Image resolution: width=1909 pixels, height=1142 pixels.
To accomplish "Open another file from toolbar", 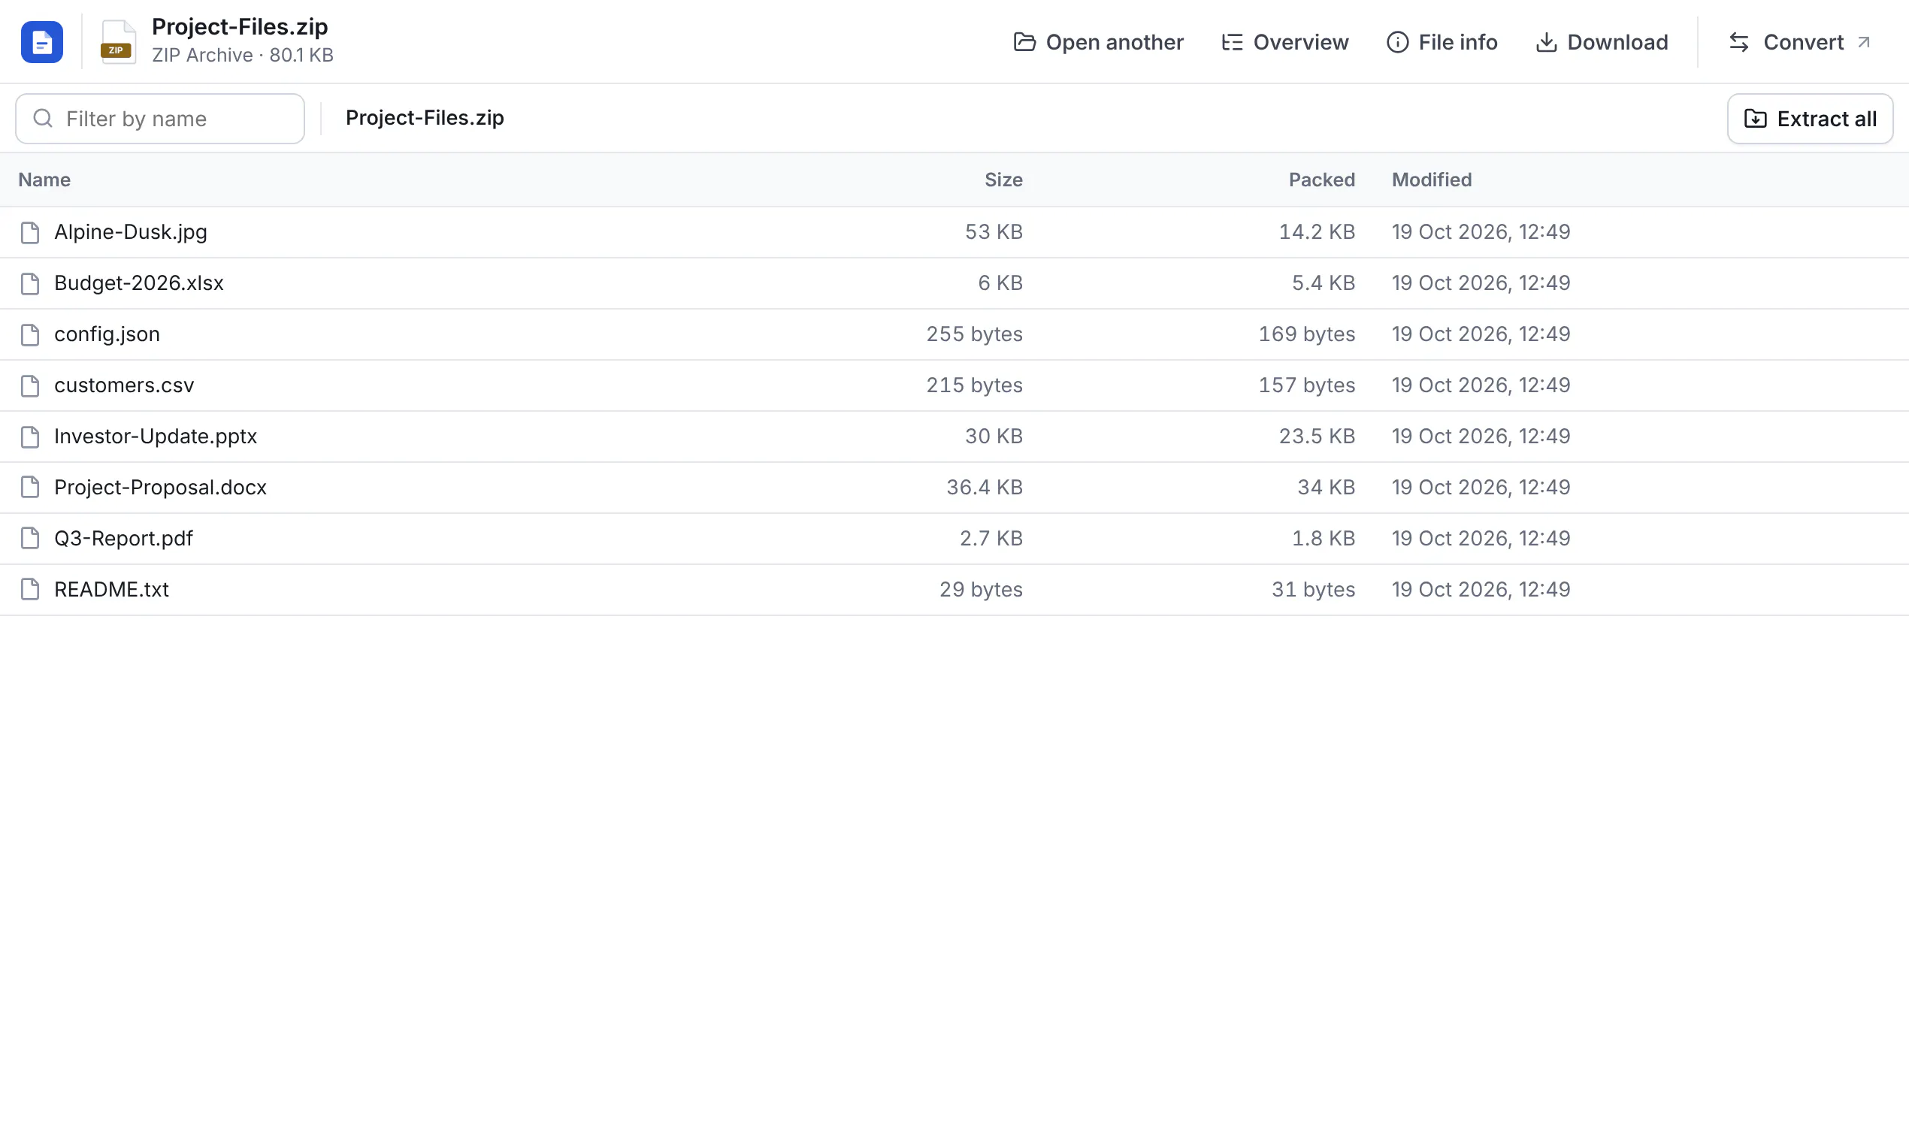I will pyautogui.click(x=1099, y=41).
